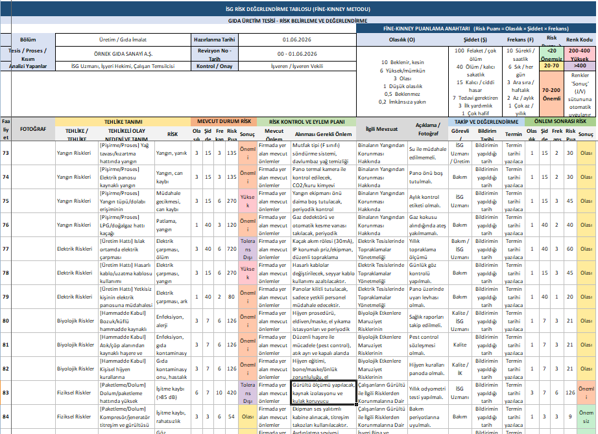Click activity number 73 cell
598x434 pixels.
tap(6, 153)
